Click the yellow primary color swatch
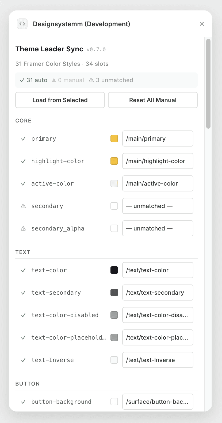 [x=114, y=139]
